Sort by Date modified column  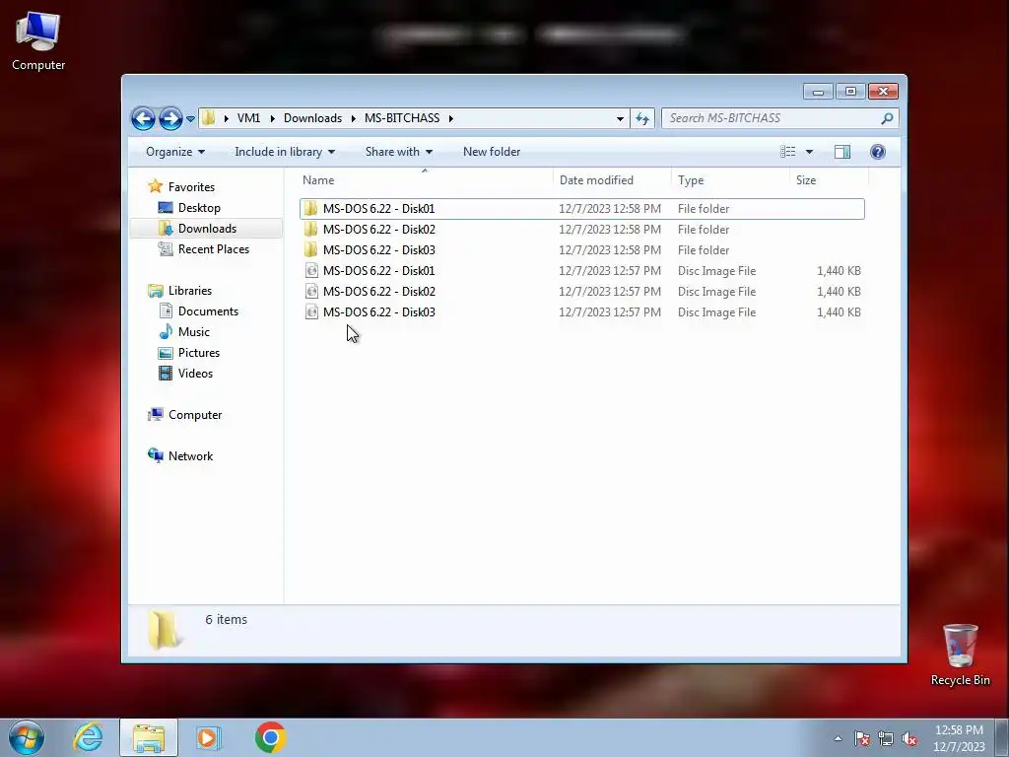coord(611,180)
